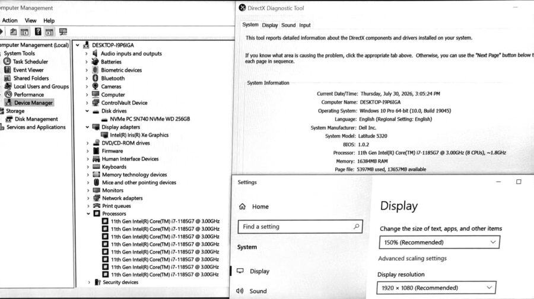Open Event Viewer in the tree
The width and height of the screenshot is (534, 299).
click(28, 70)
